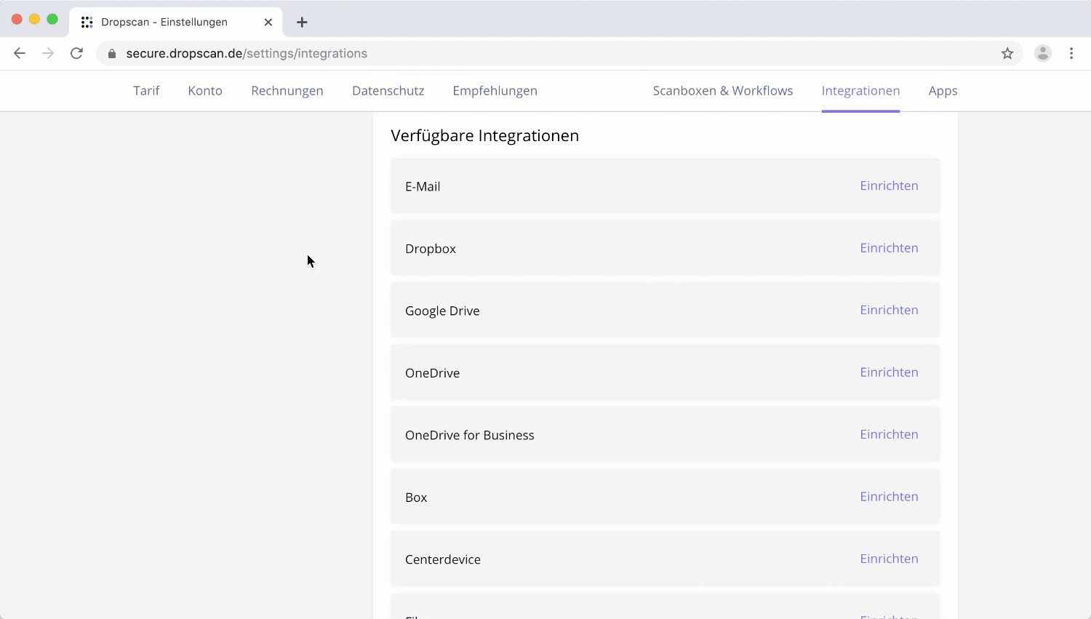Screen dimensions: 1091x619
Task: Set up the Centerdevice integration
Action: tap(889, 559)
